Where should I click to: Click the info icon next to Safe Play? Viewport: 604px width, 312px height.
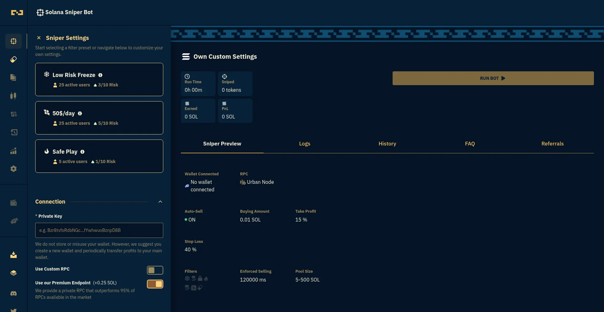82,152
